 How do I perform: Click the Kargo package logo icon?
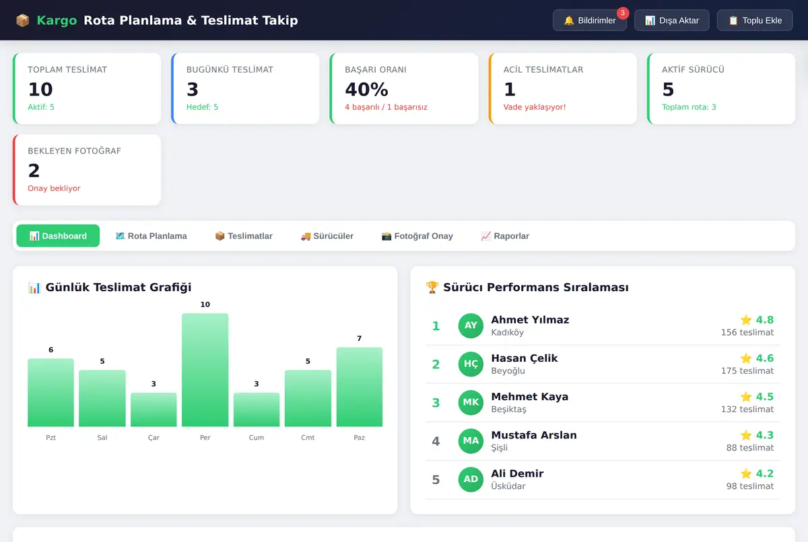[x=22, y=20]
